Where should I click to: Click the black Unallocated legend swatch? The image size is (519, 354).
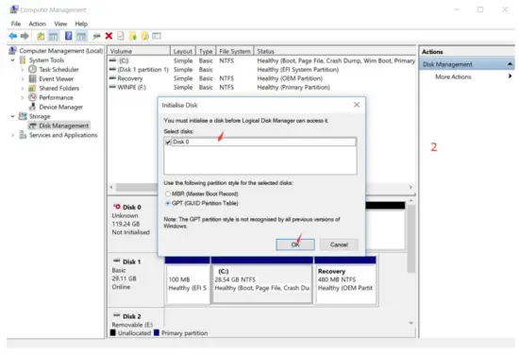pyautogui.click(x=113, y=332)
